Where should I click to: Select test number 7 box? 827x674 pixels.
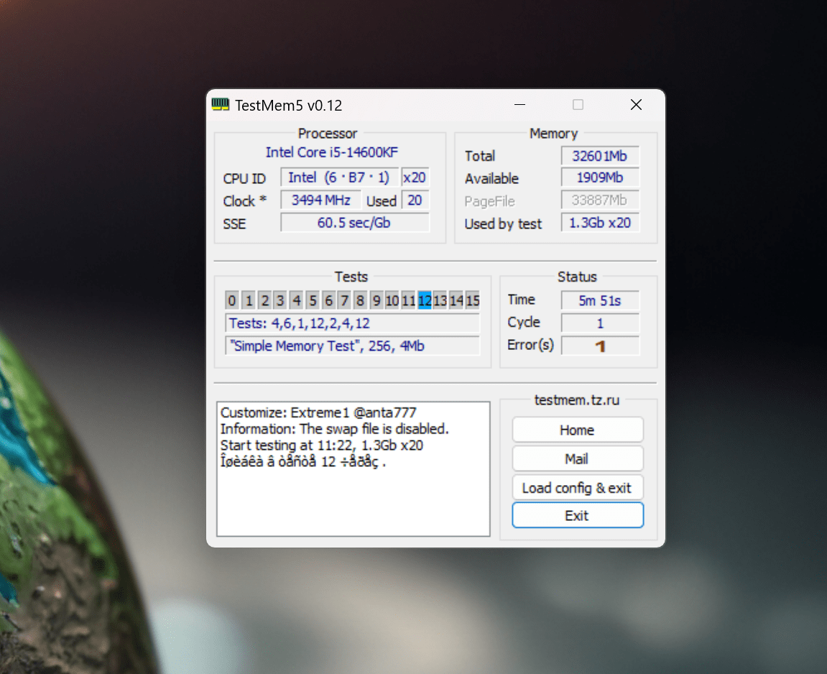point(344,300)
